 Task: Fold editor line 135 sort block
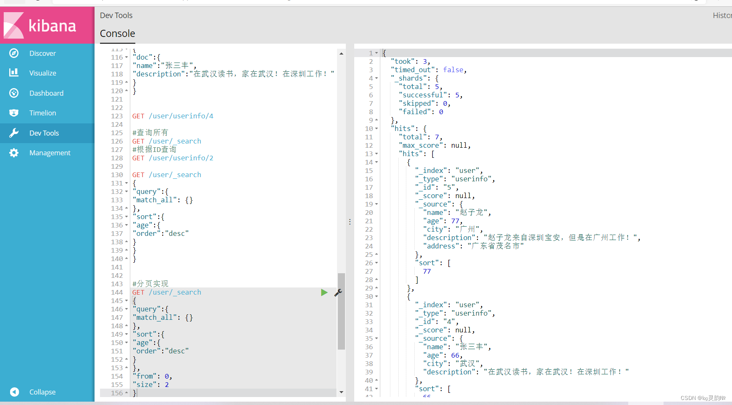click(x=126, y=217)
